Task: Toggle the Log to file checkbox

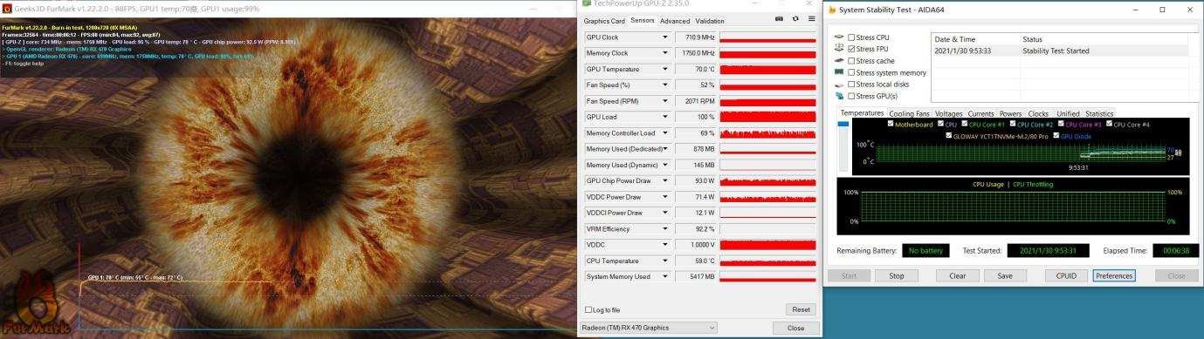Action: [588, 309]
